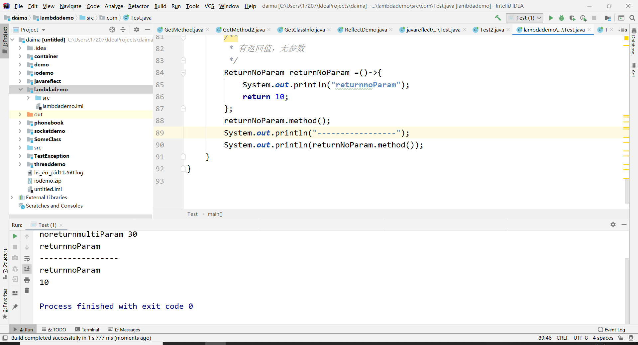Screen dimensions: 638x345
Task: Toggle the Favorites tool window sidebar button
Action: click(x=5, y=304)
